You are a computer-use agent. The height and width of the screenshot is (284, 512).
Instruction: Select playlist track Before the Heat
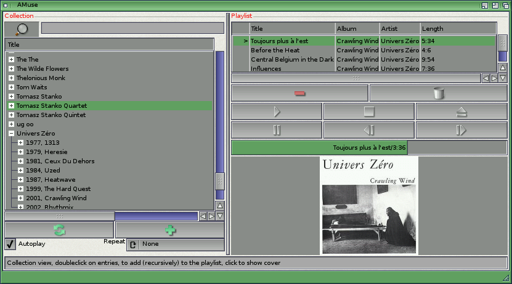point(364,51)
